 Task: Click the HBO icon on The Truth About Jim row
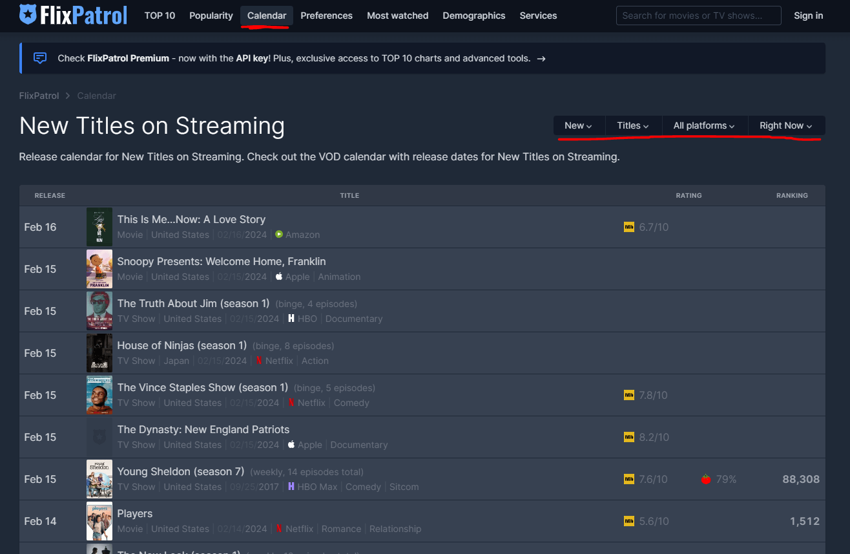pos(291,319)
